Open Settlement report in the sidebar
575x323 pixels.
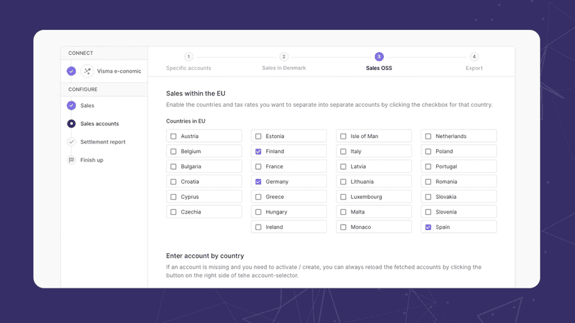pos(103,141)
